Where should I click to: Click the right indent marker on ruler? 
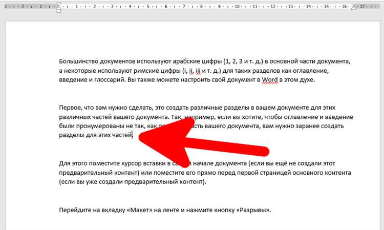point(353,8)
